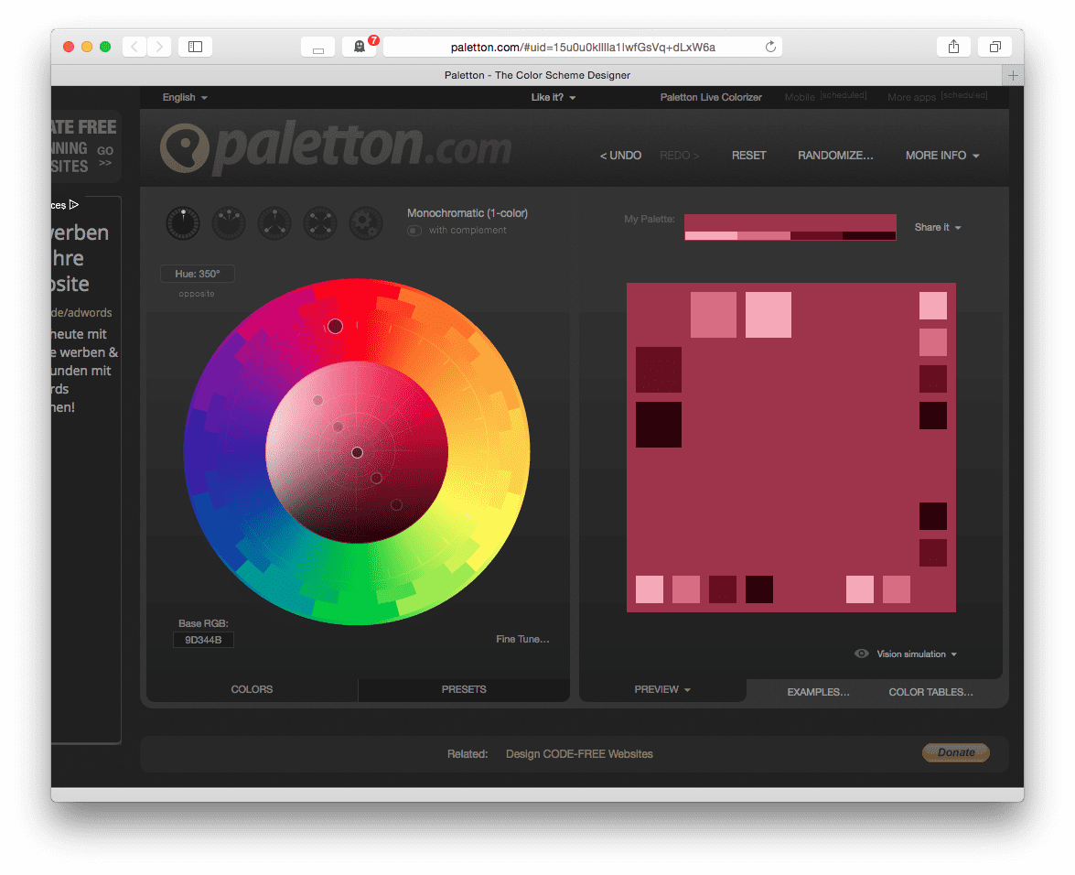Click the large light pink swatch in preview
Image resolution: width=1075 pixels, height=875 pixels.
(x=768, y=315)
